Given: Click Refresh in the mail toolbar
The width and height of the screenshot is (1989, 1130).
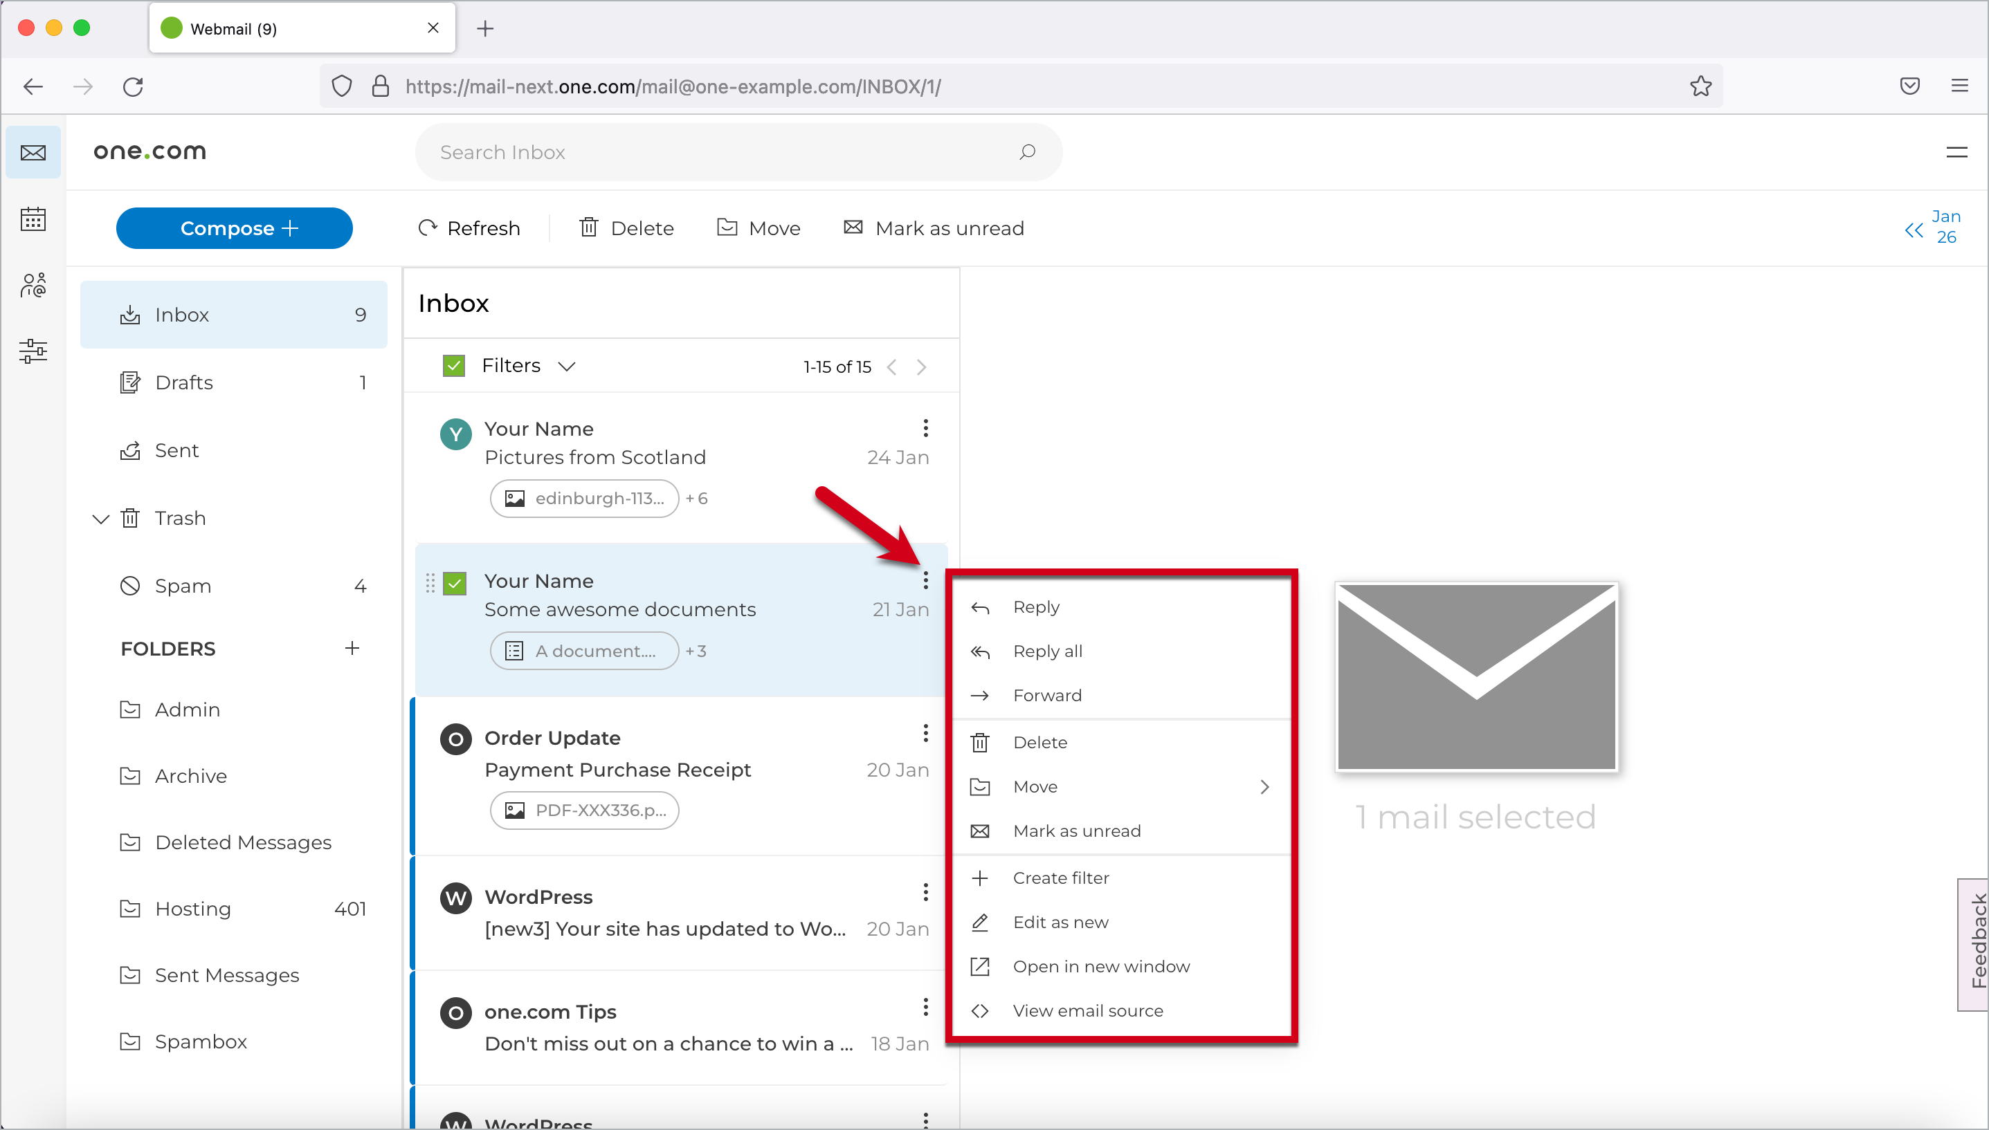Looking at the screenshot, I should tap(469, 228).
